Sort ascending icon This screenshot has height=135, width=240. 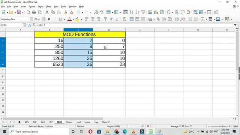coord(131,12)
